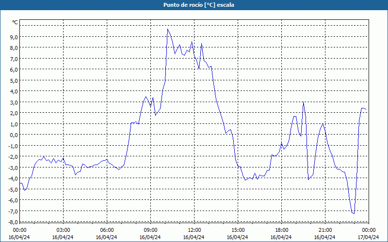Select the -3,0 axis value

coord(13,167)
